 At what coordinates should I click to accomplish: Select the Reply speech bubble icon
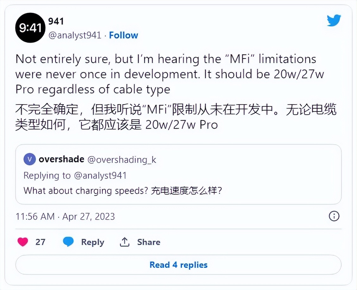tap(68, 242)
